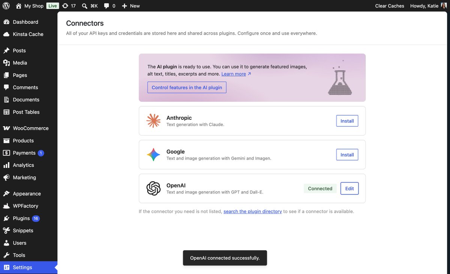This screenshot has height=274, width=450.
Task: Click the external arrow after Learn more
Action: pyautogui.click(x=249, y=74)
